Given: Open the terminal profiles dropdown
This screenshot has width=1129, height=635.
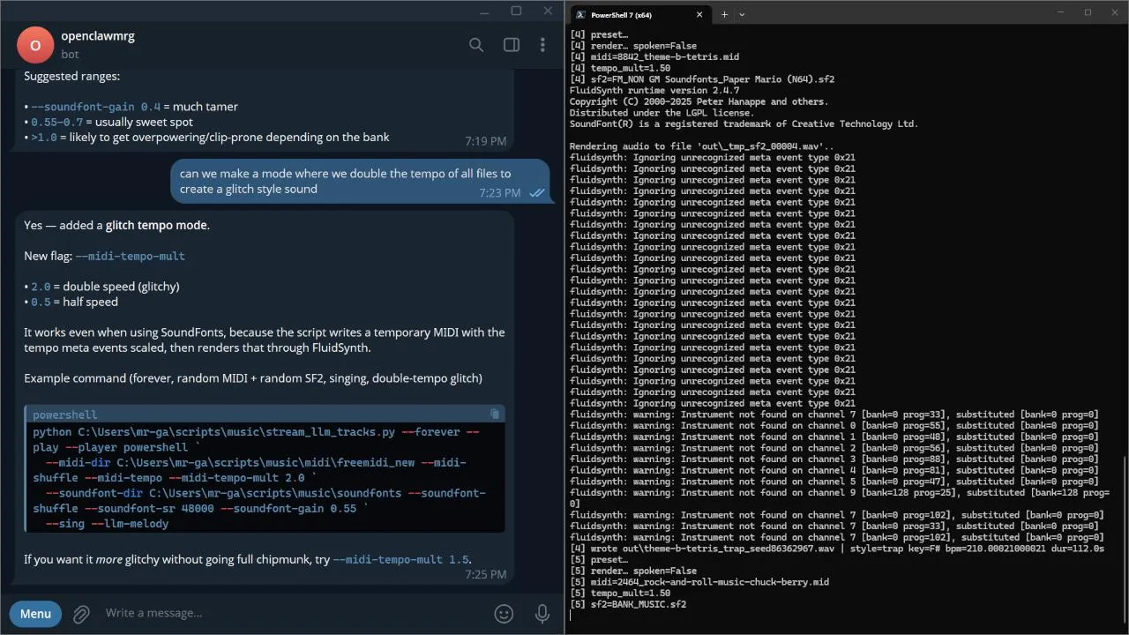Looking at the screenshot, I should 742,14.
